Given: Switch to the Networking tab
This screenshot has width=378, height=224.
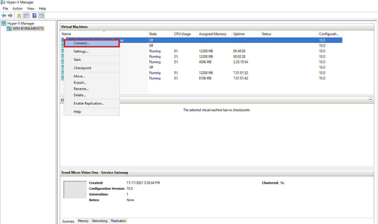Looking at the screenshot, I should pyautogui.click(x=100, y=221).
